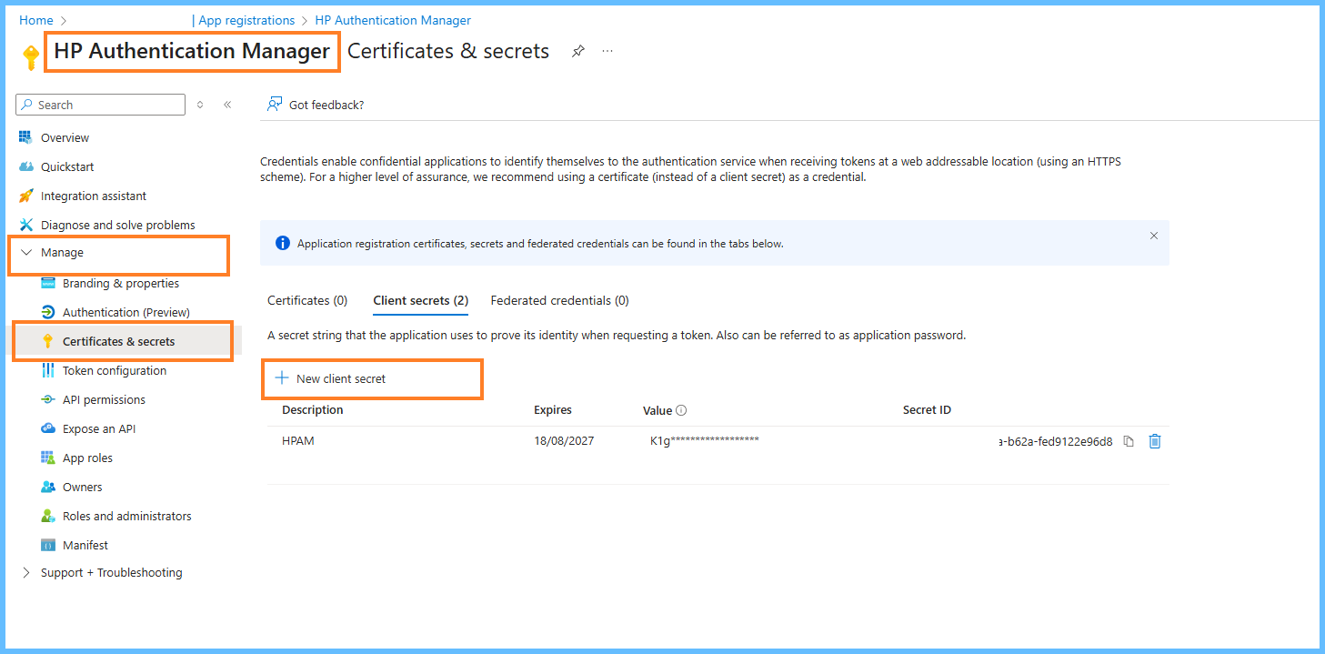Image resolution: width=1325 pixels, height=654 pixels.
Task: Click the expiry date 18/08/2027
Action: pyautogui.click(x=564, y=441)
